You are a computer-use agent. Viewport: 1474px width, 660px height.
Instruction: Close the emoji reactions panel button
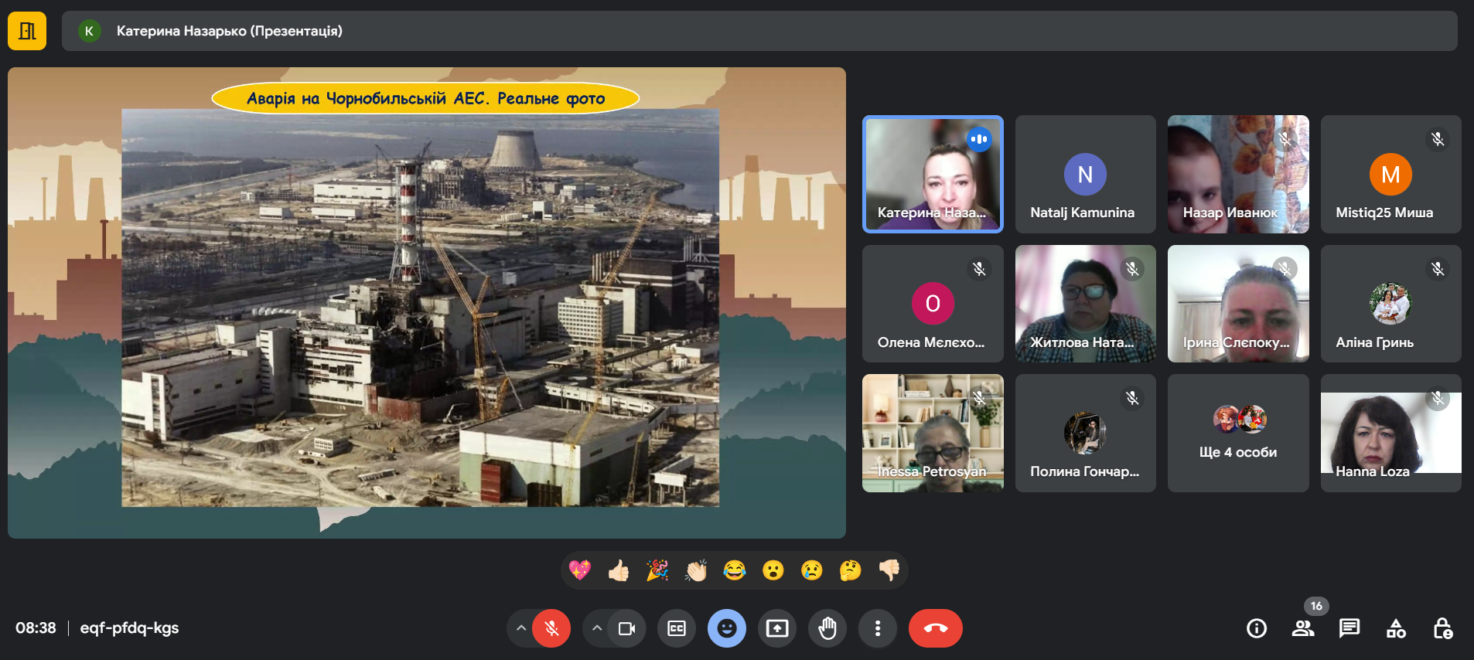[727, 628]
